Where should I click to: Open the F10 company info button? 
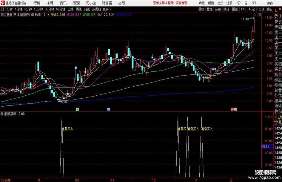point(244,9)
